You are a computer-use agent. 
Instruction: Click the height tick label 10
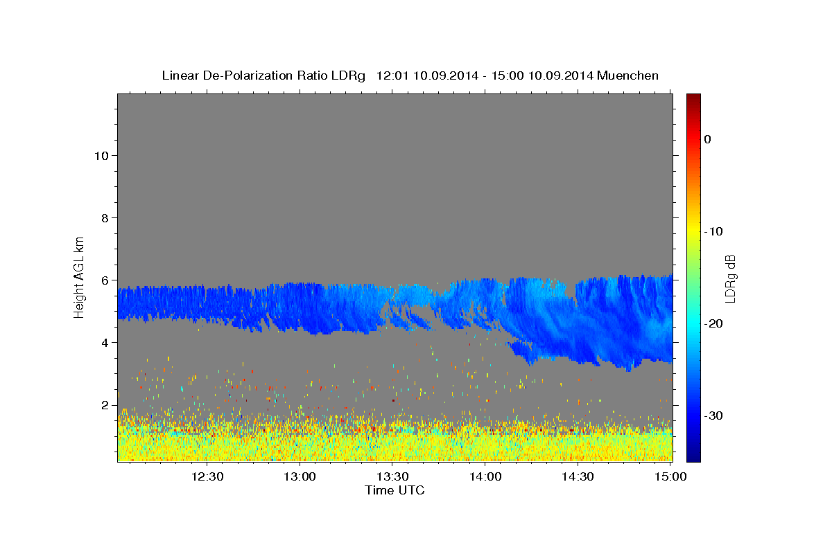[101, 155]
